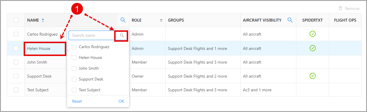The image size is (367, 112).
Task: Click the Owner role cell
Action: 138,76
